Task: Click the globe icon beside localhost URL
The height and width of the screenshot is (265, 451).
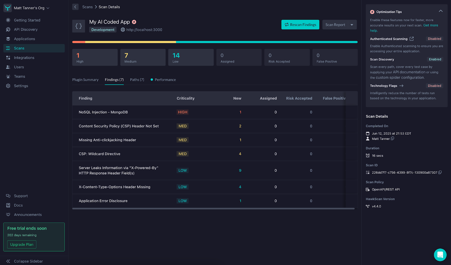Action: coord(123,30)
